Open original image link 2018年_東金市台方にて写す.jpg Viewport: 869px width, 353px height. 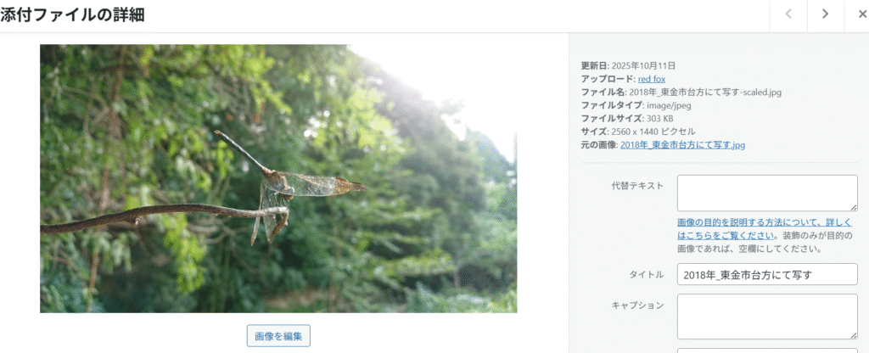click(x=683, y=145)
